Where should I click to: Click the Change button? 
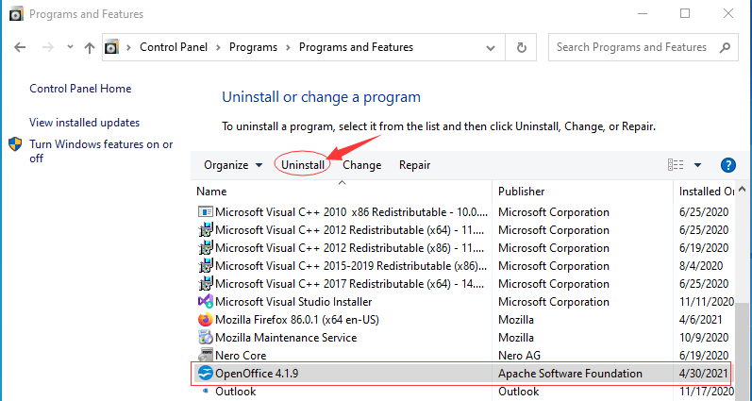361,165
